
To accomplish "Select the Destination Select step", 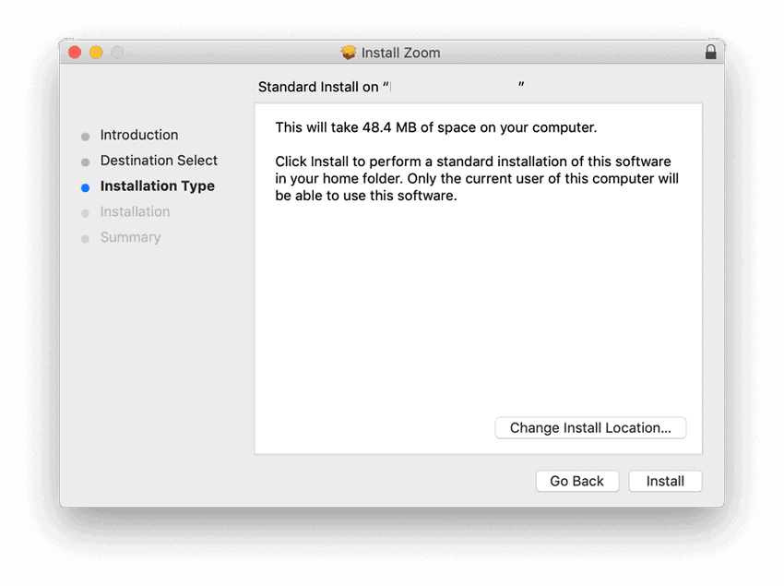I will [x=159, y=161].
